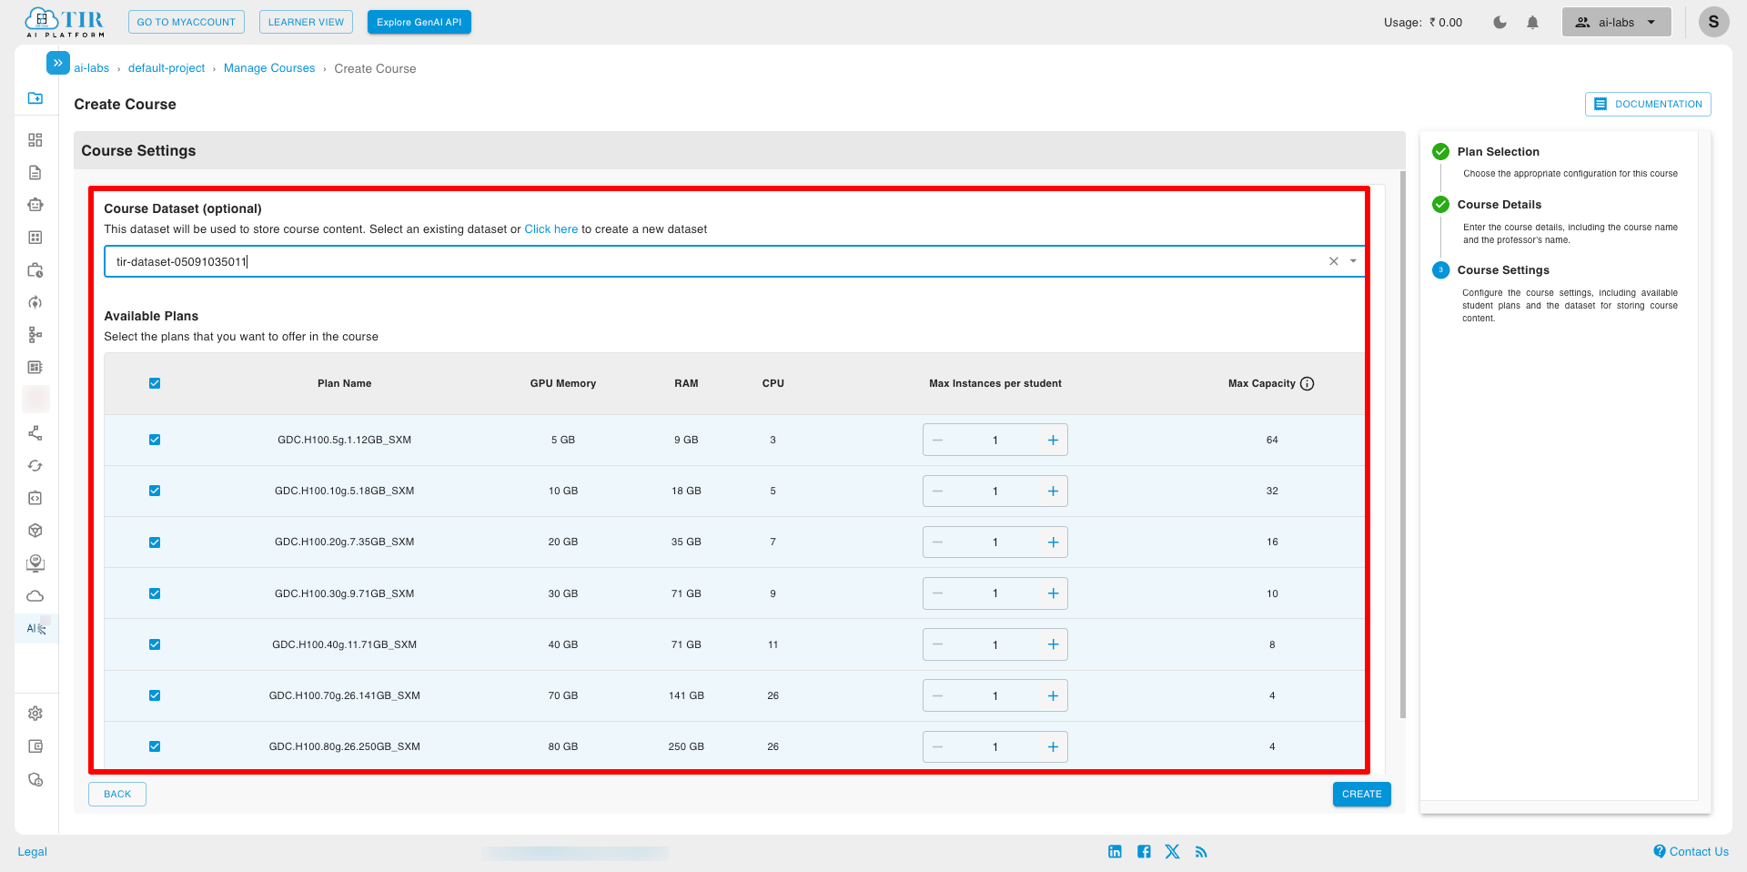The image size is (1747, 872).
Task: Increase max instances for GDC.H100.70g.26.141GB_SXM
Action: [x=1053, y=695]
